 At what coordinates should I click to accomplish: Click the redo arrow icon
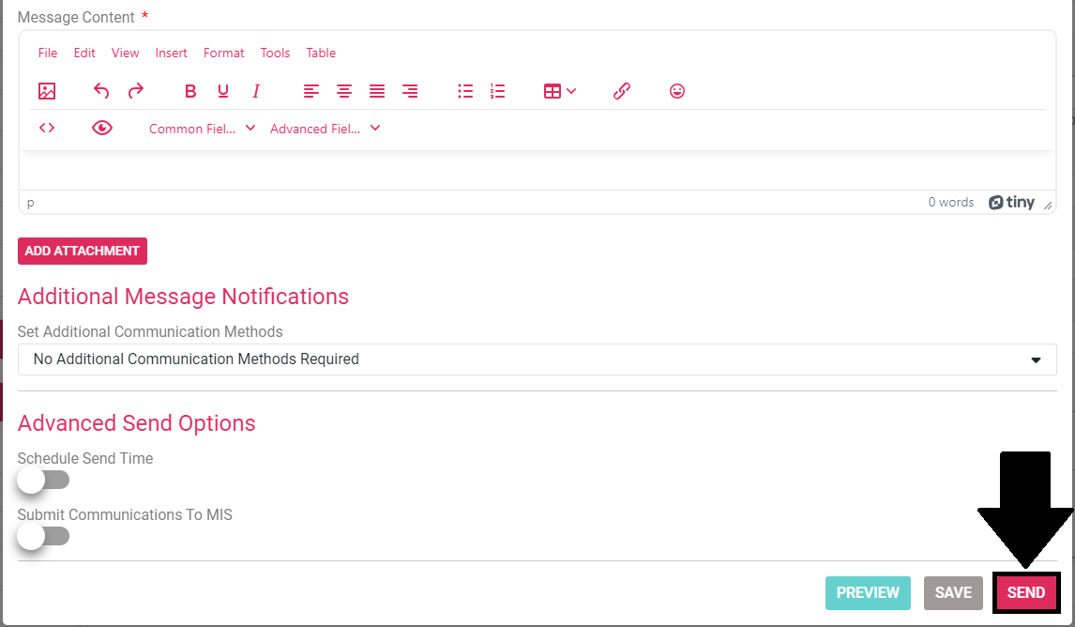[x=136, y=91]
